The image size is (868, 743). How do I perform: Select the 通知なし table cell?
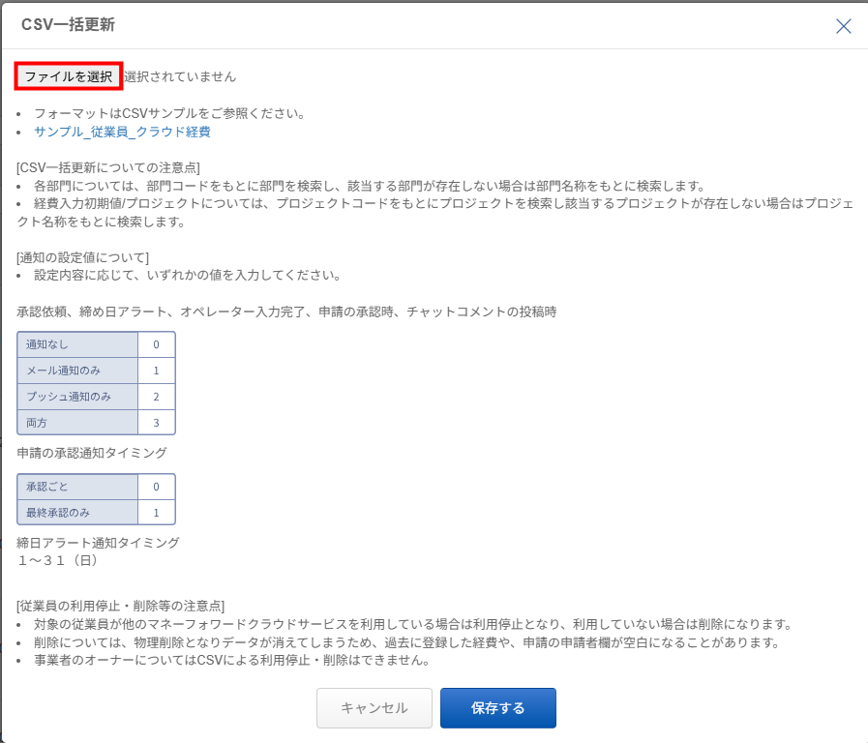click(x=77, y=344)
